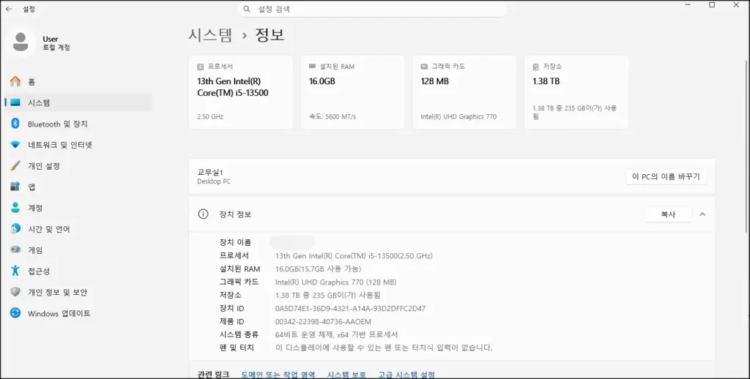Open the 홈 settings page
Screen dimensions: 750x379
coord(78,82)
